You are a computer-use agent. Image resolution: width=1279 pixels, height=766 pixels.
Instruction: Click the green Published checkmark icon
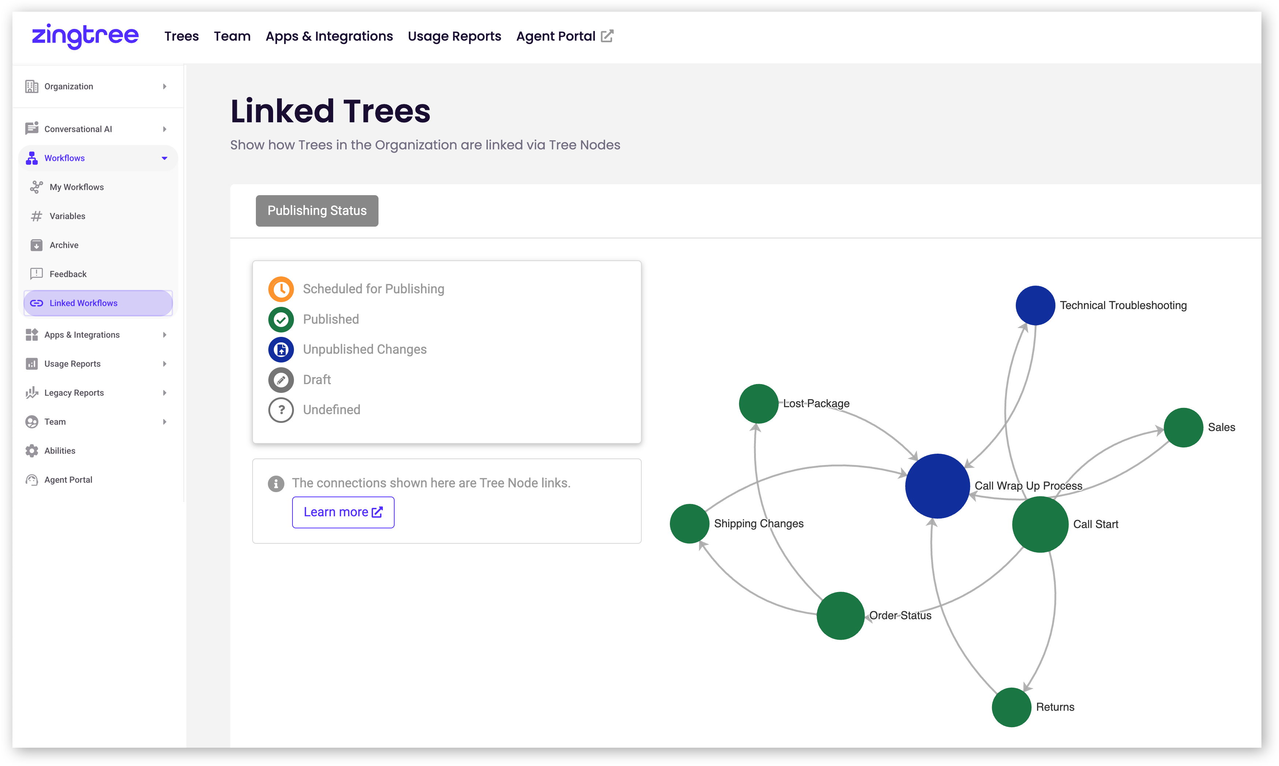point(281,320)
